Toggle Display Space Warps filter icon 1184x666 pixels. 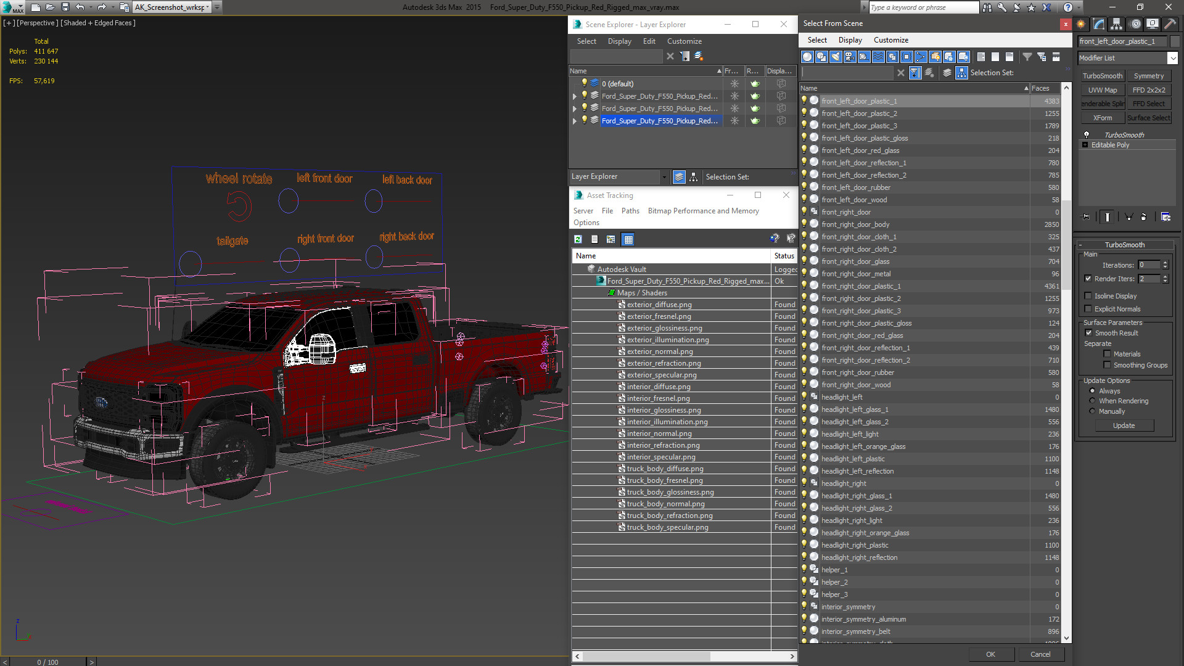[878, 57]
